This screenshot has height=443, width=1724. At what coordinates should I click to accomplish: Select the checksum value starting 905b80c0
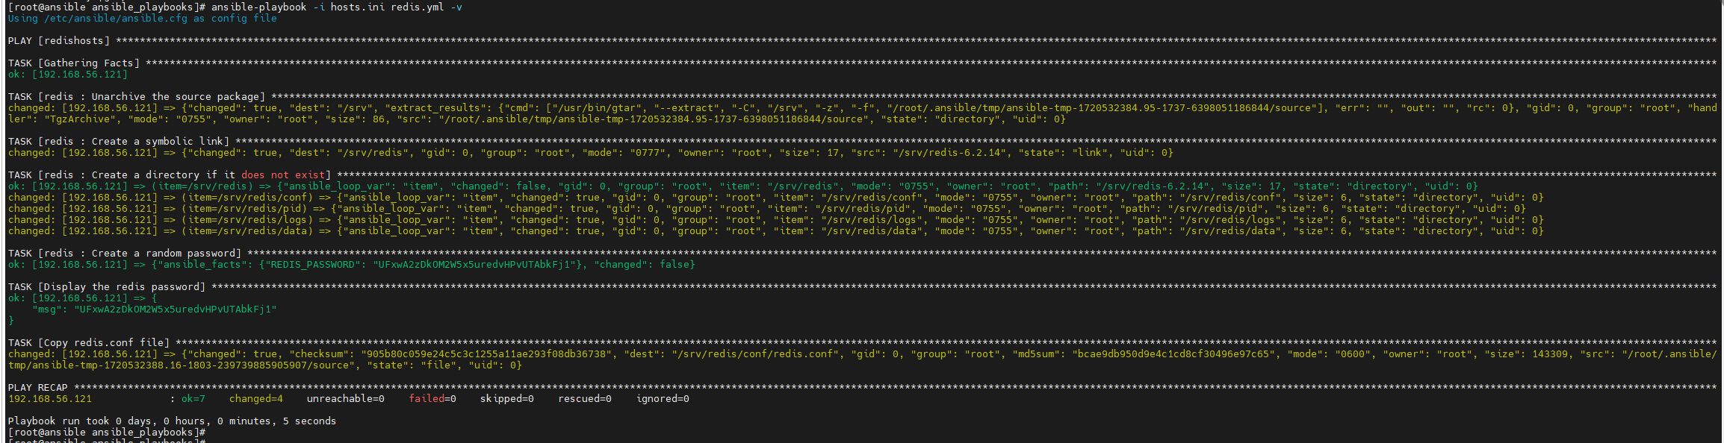[x=486, y=354]
